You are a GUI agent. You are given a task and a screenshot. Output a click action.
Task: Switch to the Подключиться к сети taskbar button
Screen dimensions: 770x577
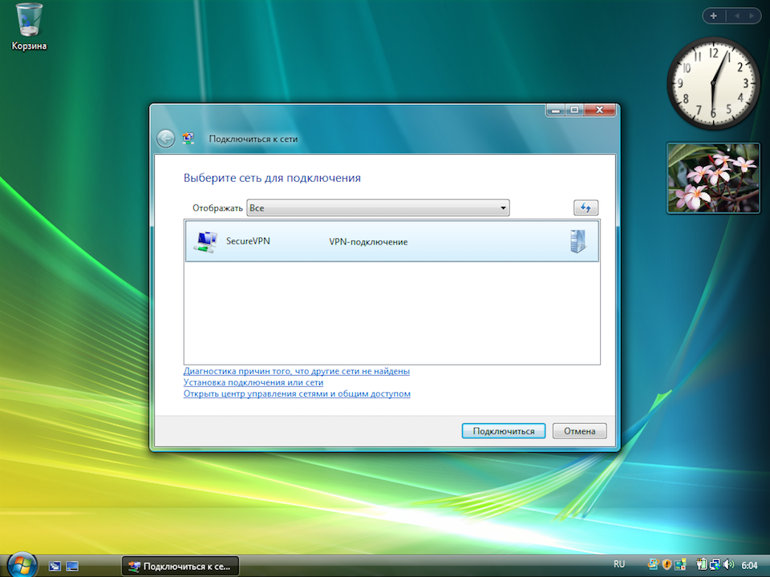[180, 566]
